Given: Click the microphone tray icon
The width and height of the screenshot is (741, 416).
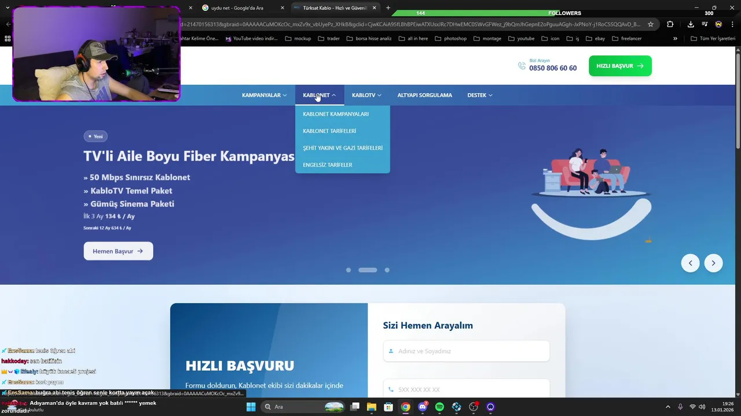Looking at the screenshot, I should click(680, 407).
